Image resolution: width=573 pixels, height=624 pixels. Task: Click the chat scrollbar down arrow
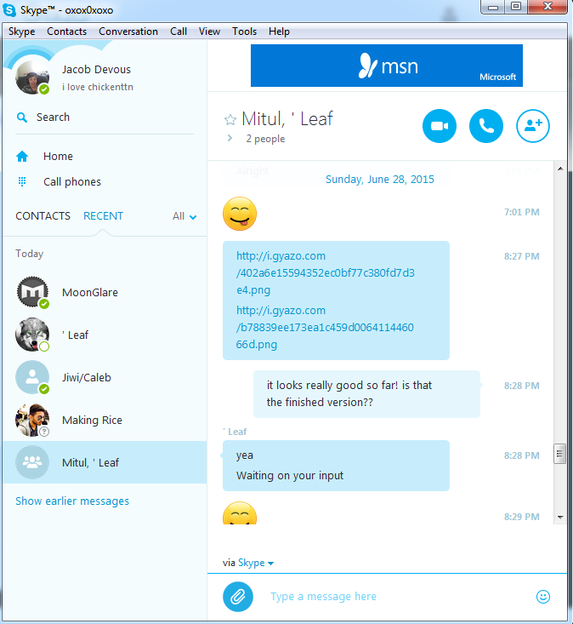pos(560,518)
